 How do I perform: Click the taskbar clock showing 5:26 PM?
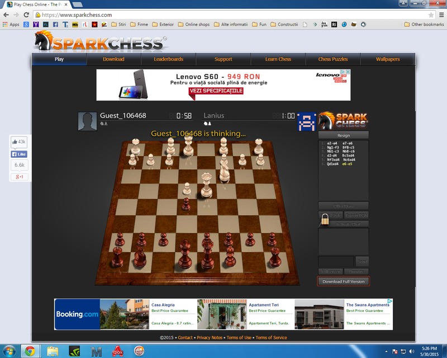(x=429, y=351)
